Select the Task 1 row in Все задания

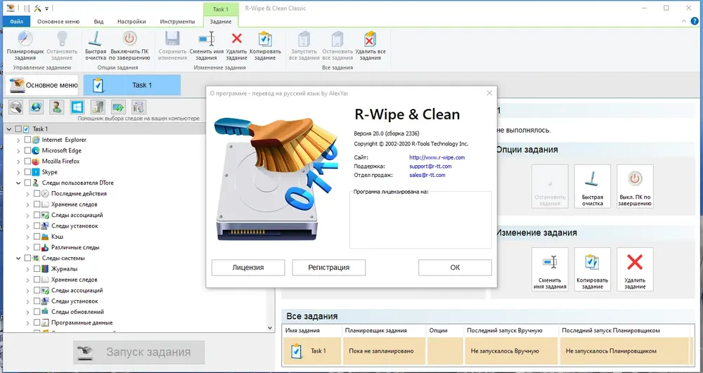click(487, 351)
